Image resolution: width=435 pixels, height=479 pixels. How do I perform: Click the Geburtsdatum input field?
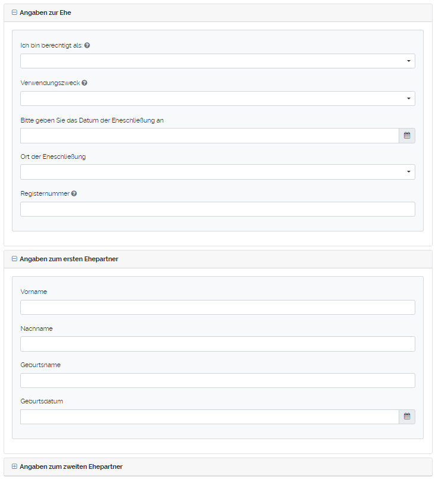[x=209, y=417]
